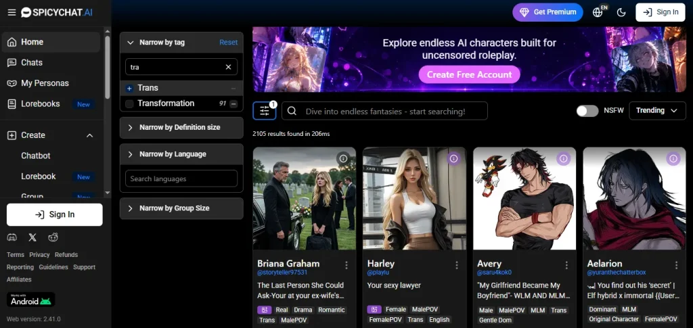Screen dimensions: 693x328
Task: Click the sidebar Sign In button
Action: click(x=54, y=214)
